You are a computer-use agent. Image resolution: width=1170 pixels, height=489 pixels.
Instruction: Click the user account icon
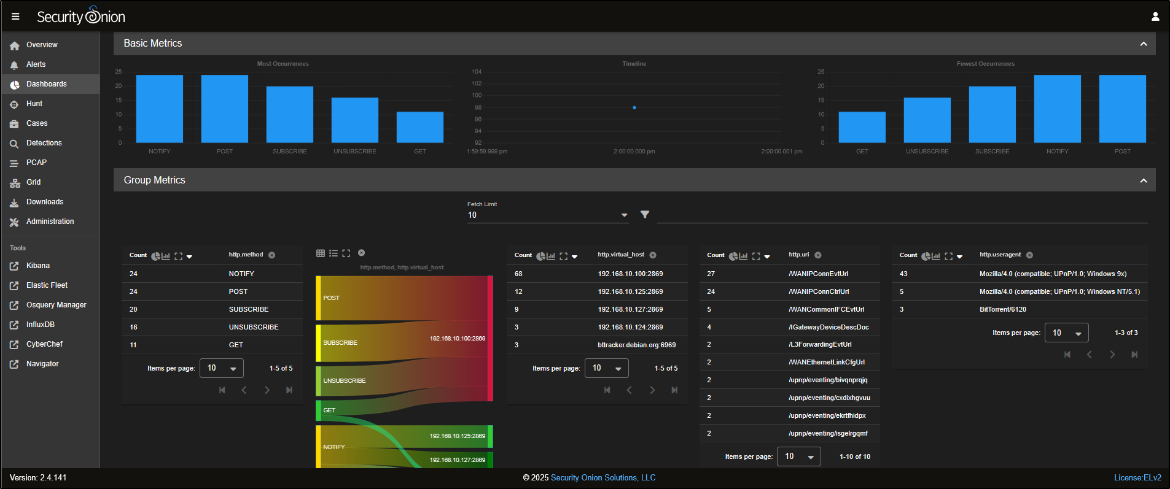click(1155, 17)
